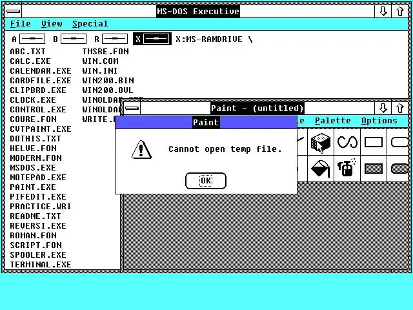Select the TMSRE.FON font file

(105, 52)
